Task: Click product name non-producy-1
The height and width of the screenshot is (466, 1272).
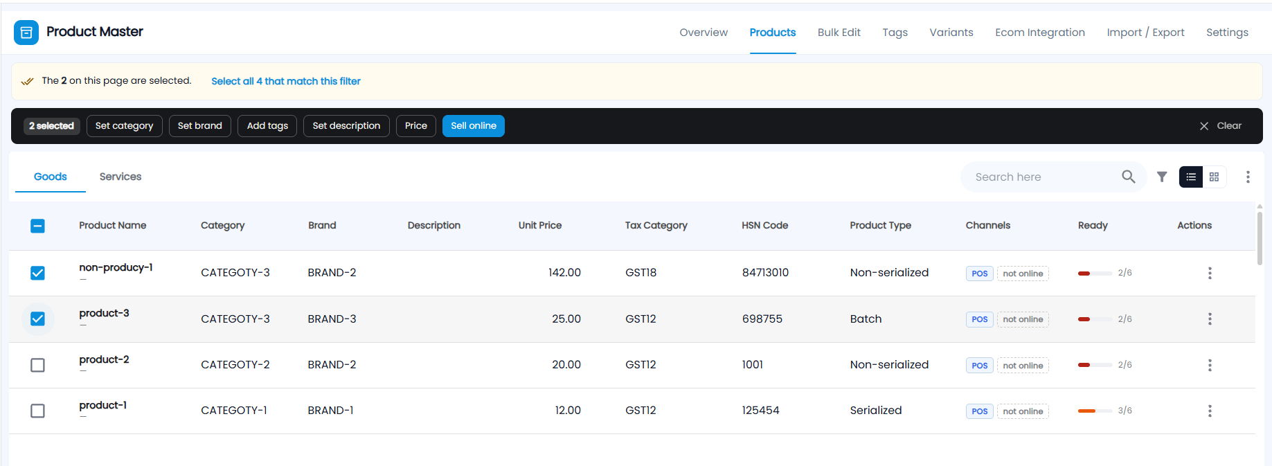Action: pos(116,267)
